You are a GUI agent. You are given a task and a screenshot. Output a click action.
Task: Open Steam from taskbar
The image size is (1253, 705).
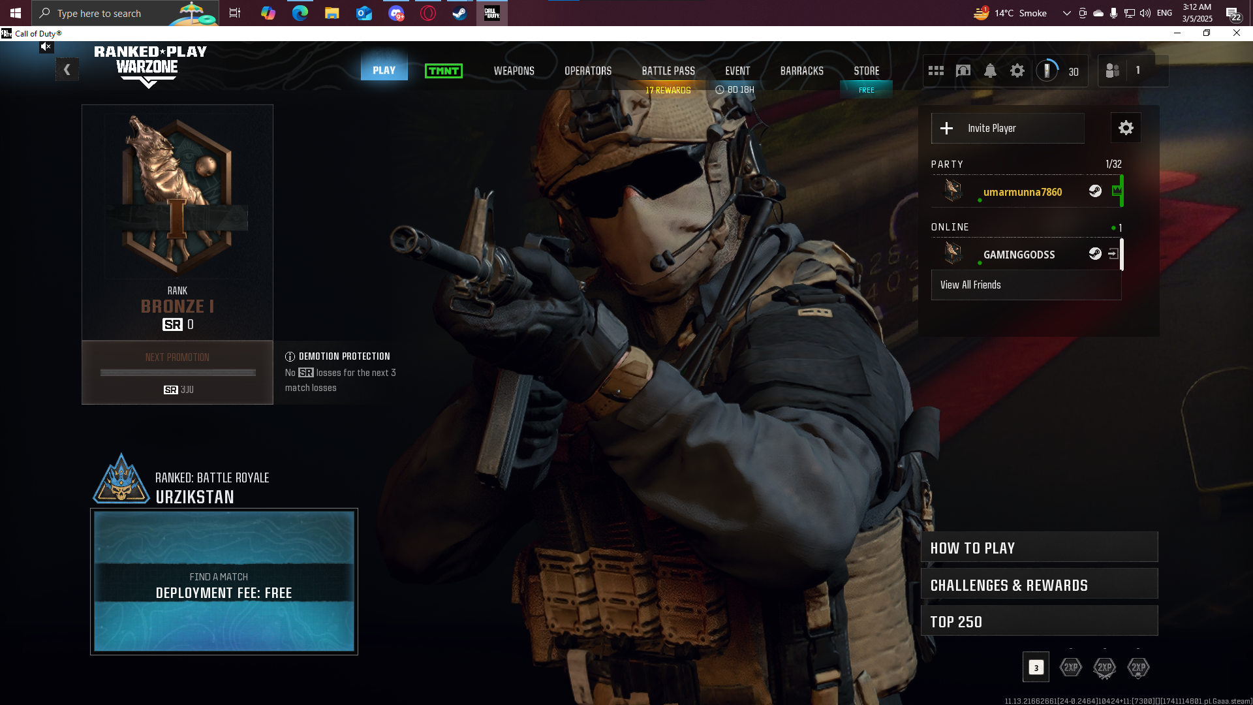[460, 13]
